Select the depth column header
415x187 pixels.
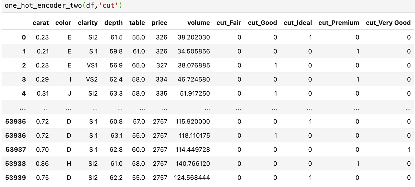113,23
